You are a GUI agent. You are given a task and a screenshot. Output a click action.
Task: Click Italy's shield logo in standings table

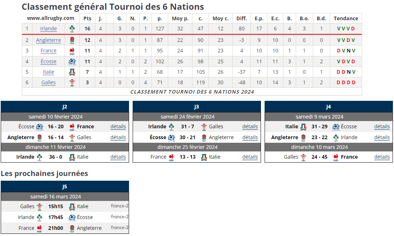pyautogui.click(x=72, y=72)
